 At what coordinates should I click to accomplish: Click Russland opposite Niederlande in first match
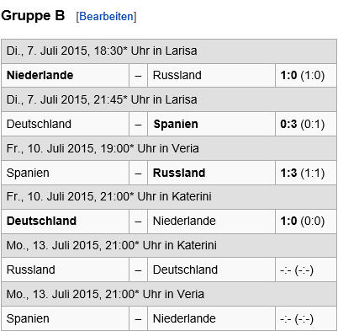pos(177,75)
